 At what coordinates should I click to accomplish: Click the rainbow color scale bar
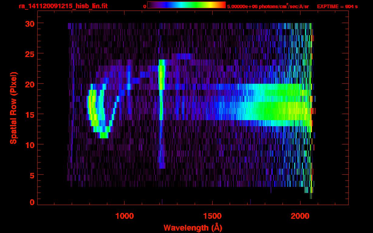point(187,5)
